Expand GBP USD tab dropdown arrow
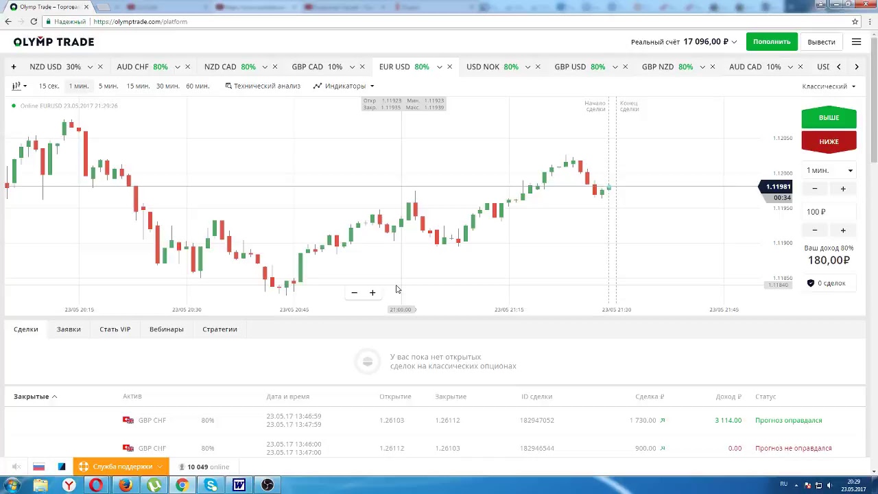This screenshot has width=878, height=494. click(x=615, y=67)
